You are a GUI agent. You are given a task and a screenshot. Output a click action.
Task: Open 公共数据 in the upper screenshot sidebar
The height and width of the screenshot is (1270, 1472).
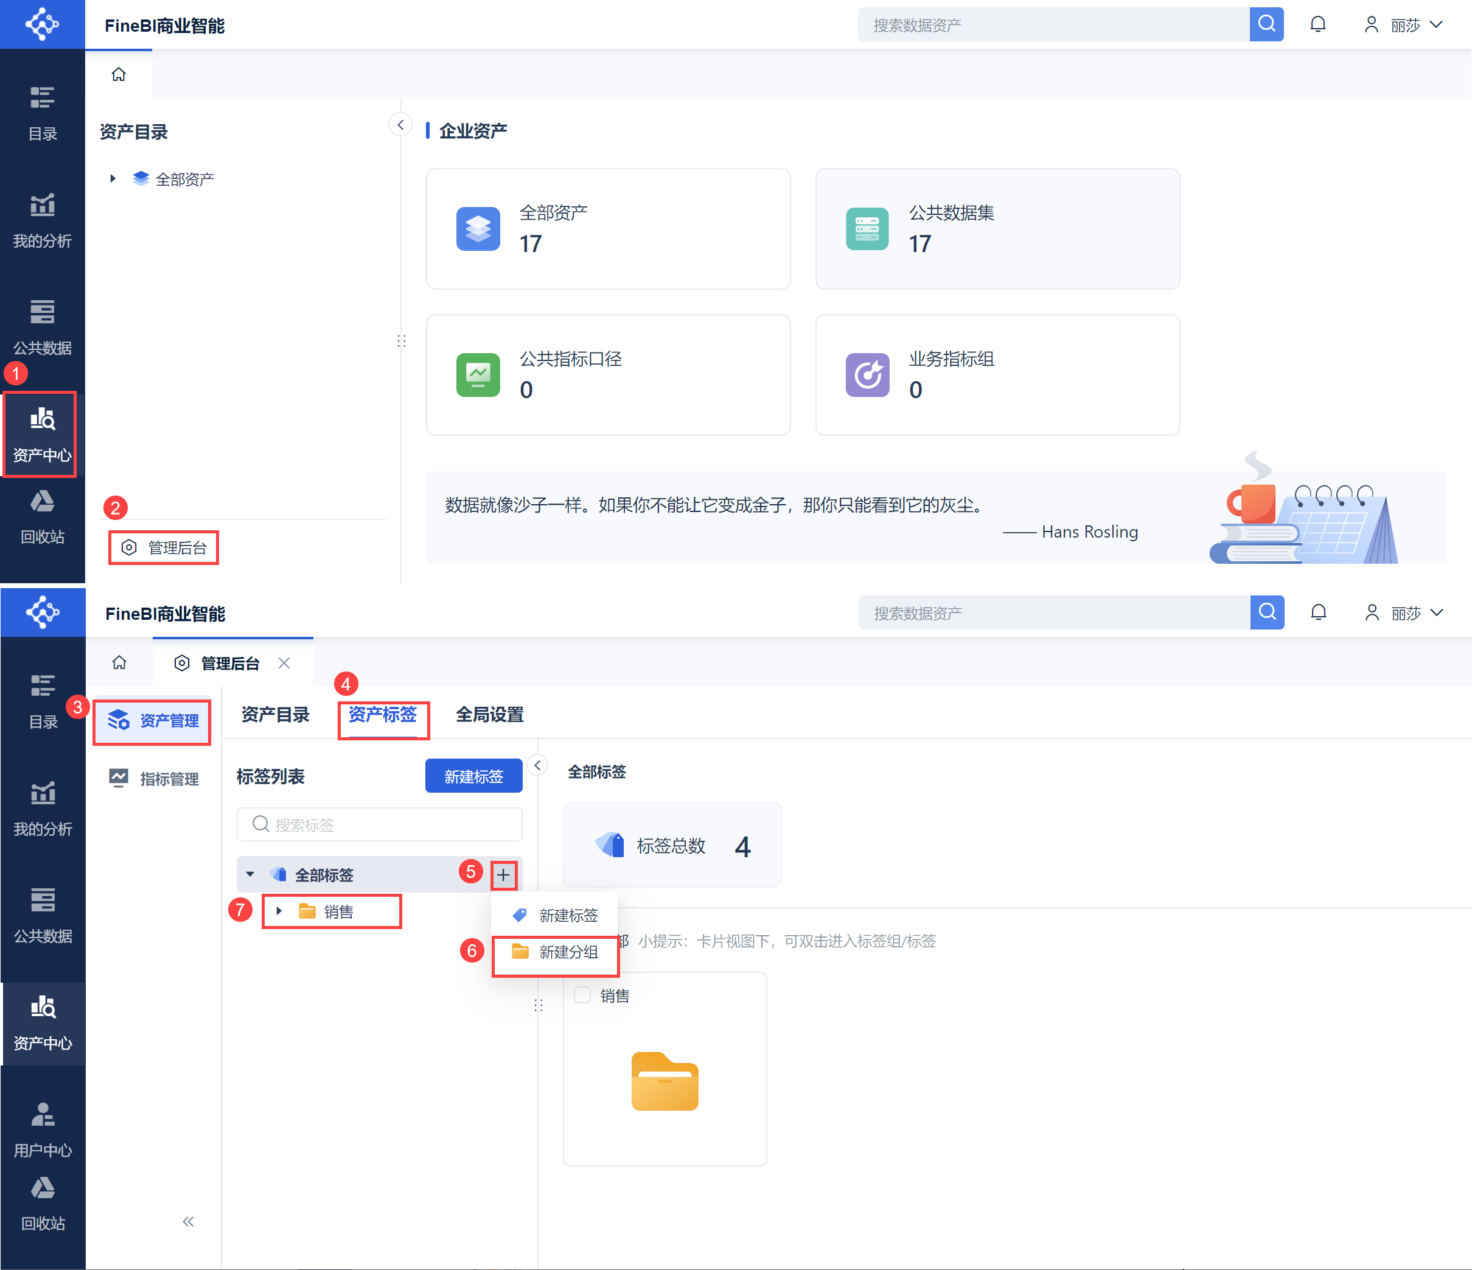43,328
